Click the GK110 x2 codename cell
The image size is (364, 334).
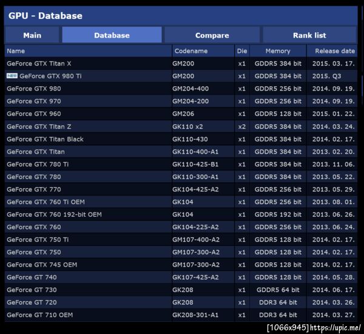tap(187, 127)
